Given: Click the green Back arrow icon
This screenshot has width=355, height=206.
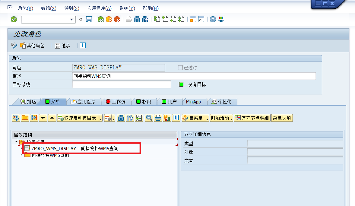Looking at the screenshot, I should pos(101,20).
